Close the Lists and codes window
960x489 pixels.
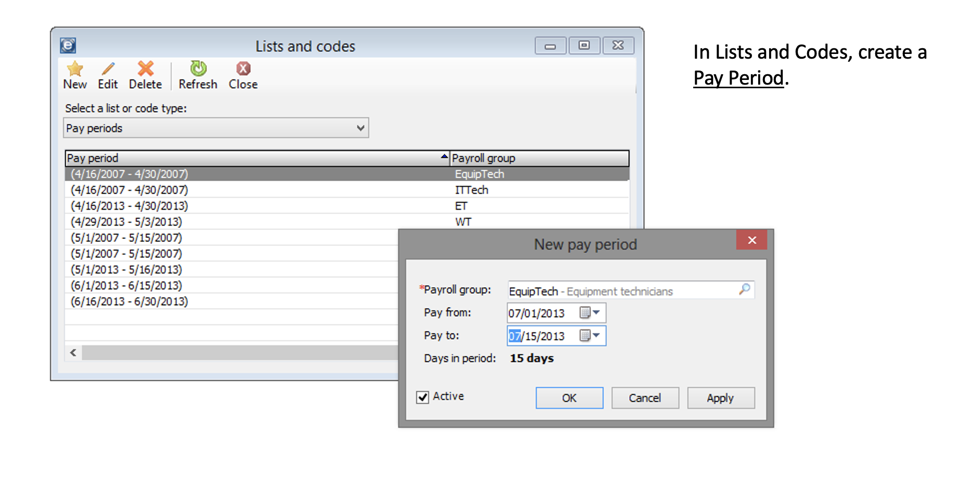[618, 46]
